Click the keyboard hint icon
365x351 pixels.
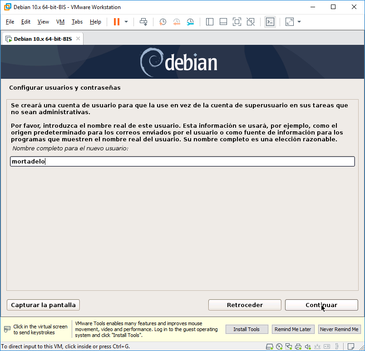7,329
